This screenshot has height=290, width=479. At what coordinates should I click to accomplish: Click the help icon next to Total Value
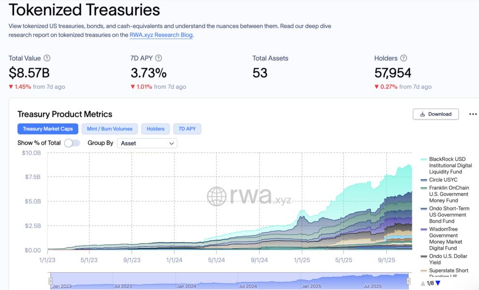tap(47, 58)
